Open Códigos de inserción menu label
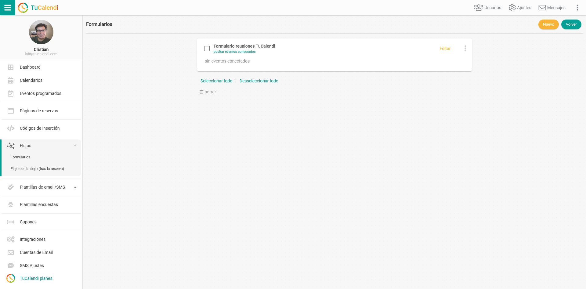Screen dimensions: 586x289 point(40,128)
